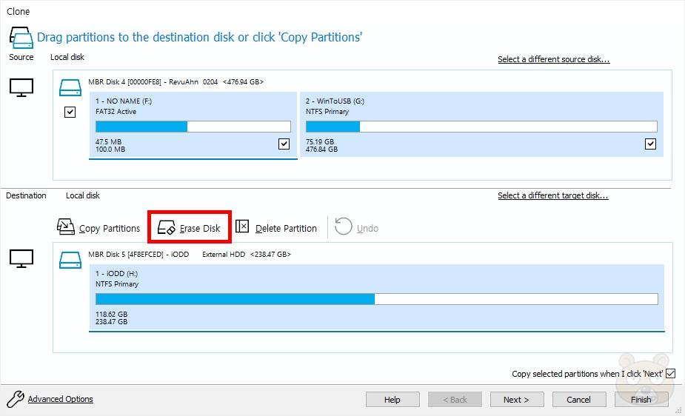Click the '75.19 GB' used size text

tap(320, 142)
